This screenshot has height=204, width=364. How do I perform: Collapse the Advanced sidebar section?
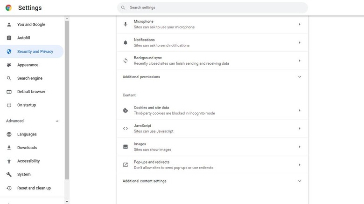(57, 121)
